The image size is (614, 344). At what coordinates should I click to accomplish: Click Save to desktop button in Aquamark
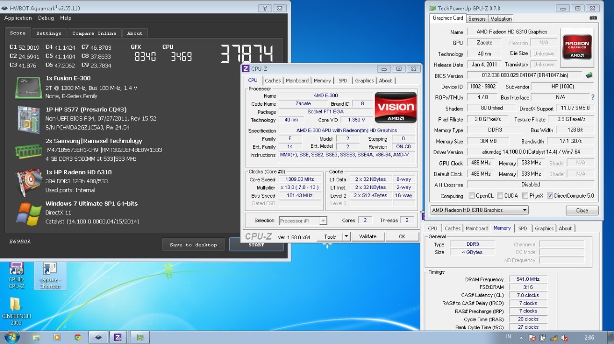193,244
